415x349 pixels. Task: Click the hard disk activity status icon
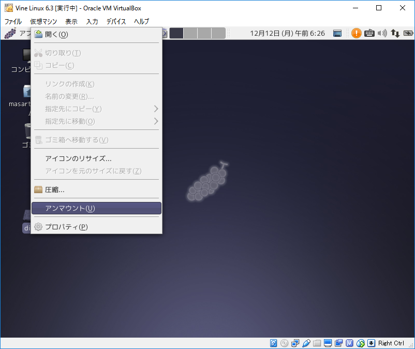tap(273, 343)
